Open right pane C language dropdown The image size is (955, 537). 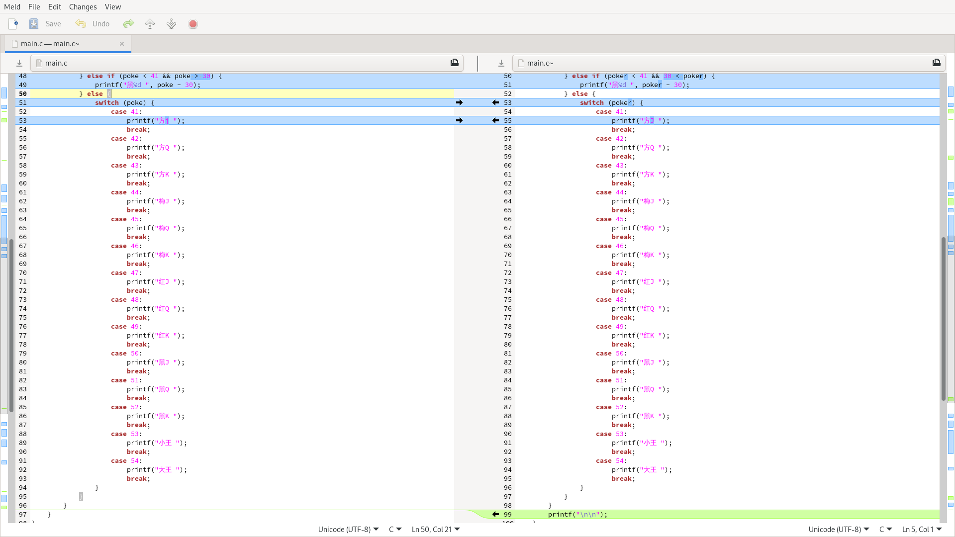[x=885, y=530]
